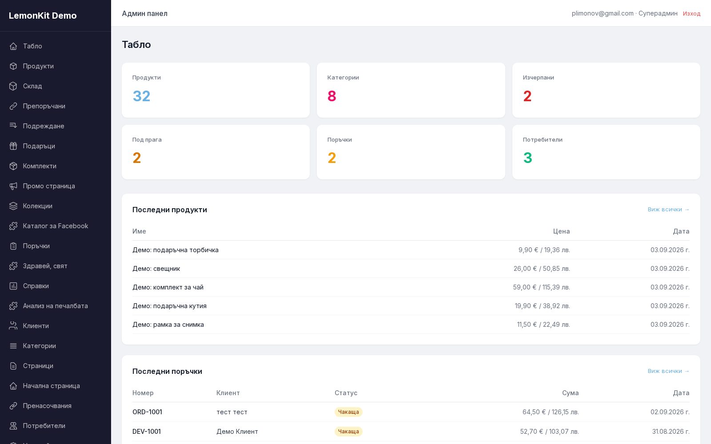Image resolution: width=711 pixels, height=444 pixels.
Task: Click the price 59,00 € / 115,39 лв.
Action: pyautogui.click(x=542, y=287)
